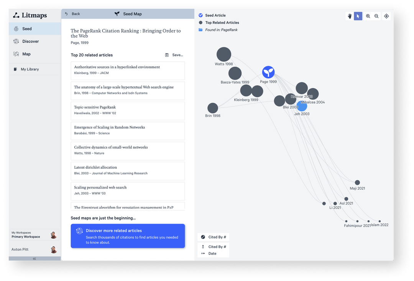Zoom out of the citation map
This screenshot has width=414, height=281.
point(377,16)
